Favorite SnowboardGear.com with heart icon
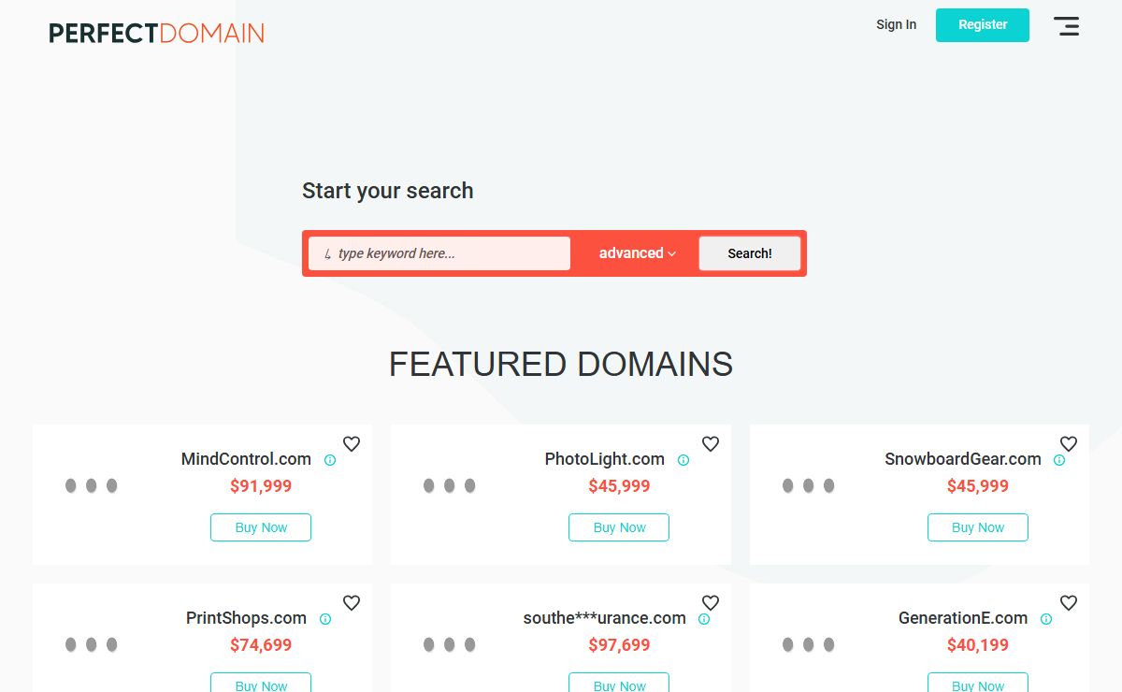1122x692 pixels. (x=1069, y=444)
